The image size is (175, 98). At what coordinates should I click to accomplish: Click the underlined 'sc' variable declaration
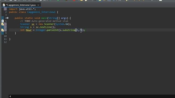[33, 24]
